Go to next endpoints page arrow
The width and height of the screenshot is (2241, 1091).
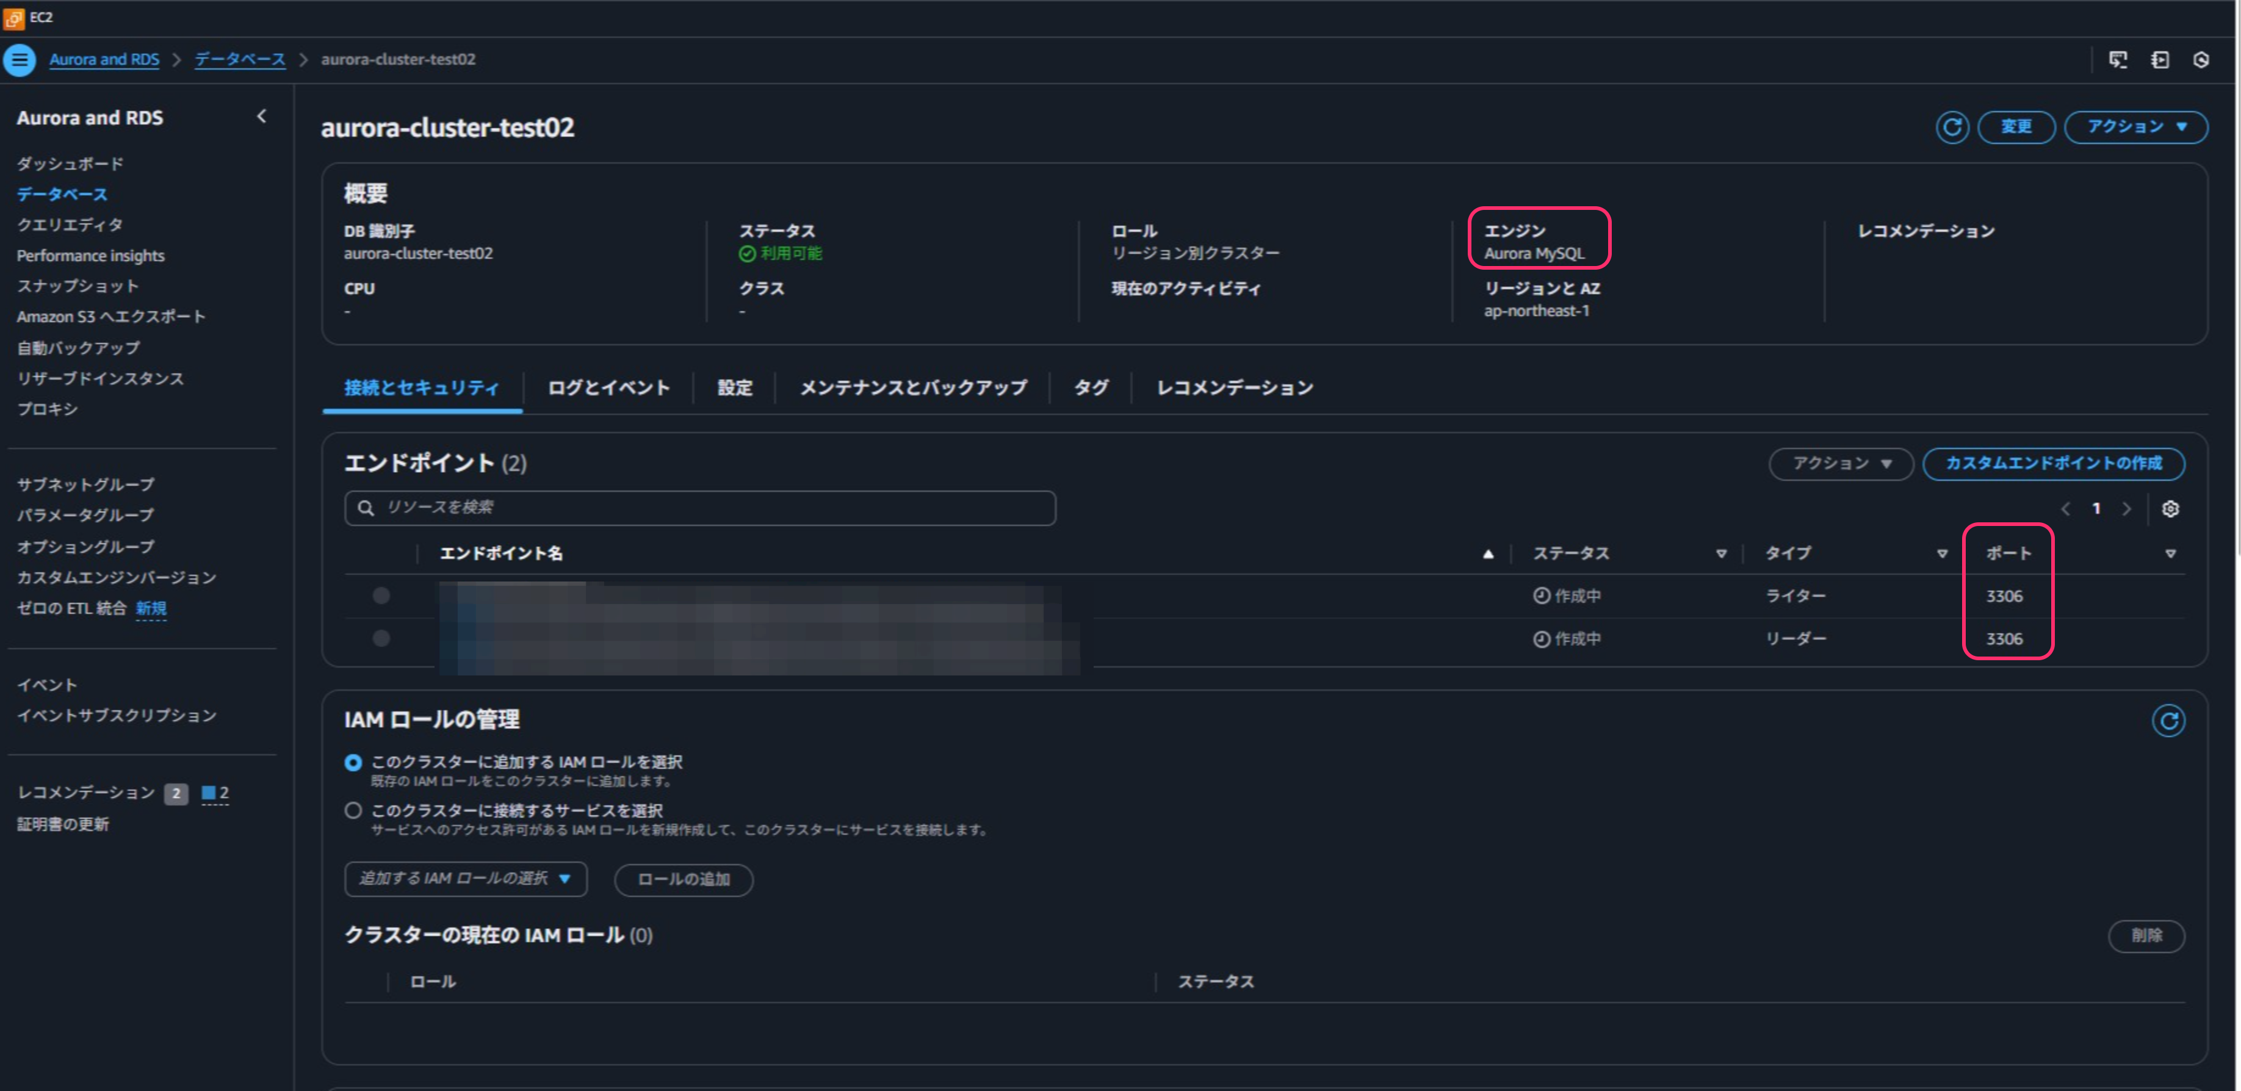(x=2126, y=509)
